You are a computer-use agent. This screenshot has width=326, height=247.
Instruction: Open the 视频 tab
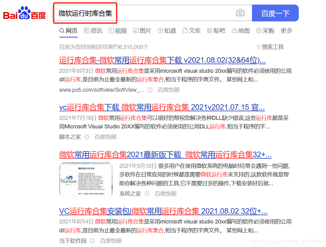pyautogui.click(x=118, y=31)
